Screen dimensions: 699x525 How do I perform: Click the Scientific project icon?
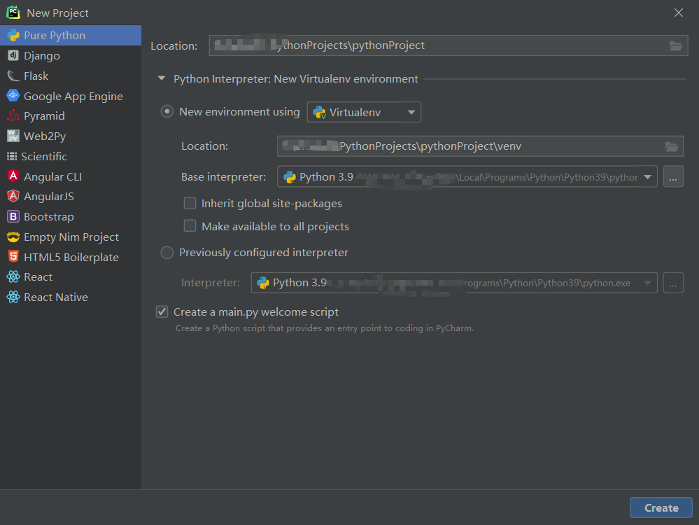pos(12,156)
